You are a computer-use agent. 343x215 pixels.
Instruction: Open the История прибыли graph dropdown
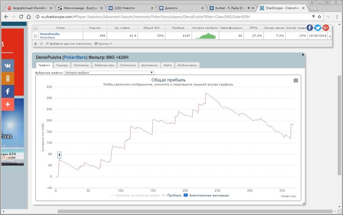point(109,73)
